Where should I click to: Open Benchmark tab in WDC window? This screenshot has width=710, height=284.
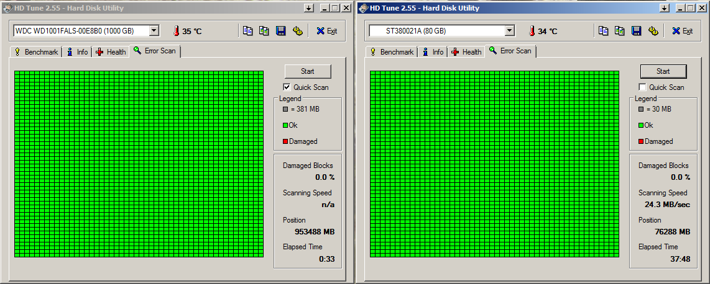(x=36, y=52)
